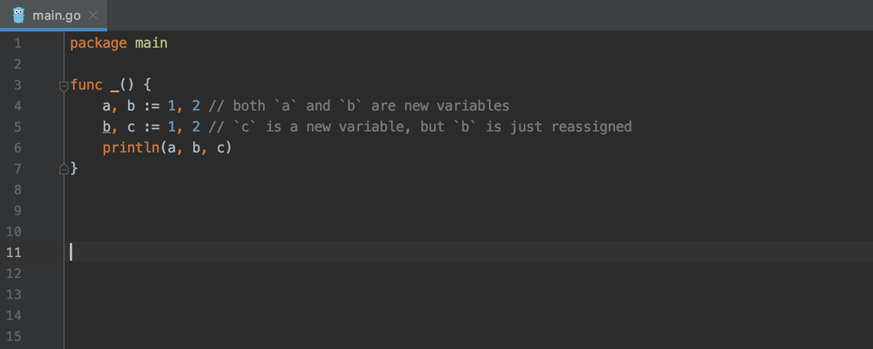The width and height of the screenshot is (873, 349).
Task: Click line number 11 in the gutter
Action: (x=14, y=252)
